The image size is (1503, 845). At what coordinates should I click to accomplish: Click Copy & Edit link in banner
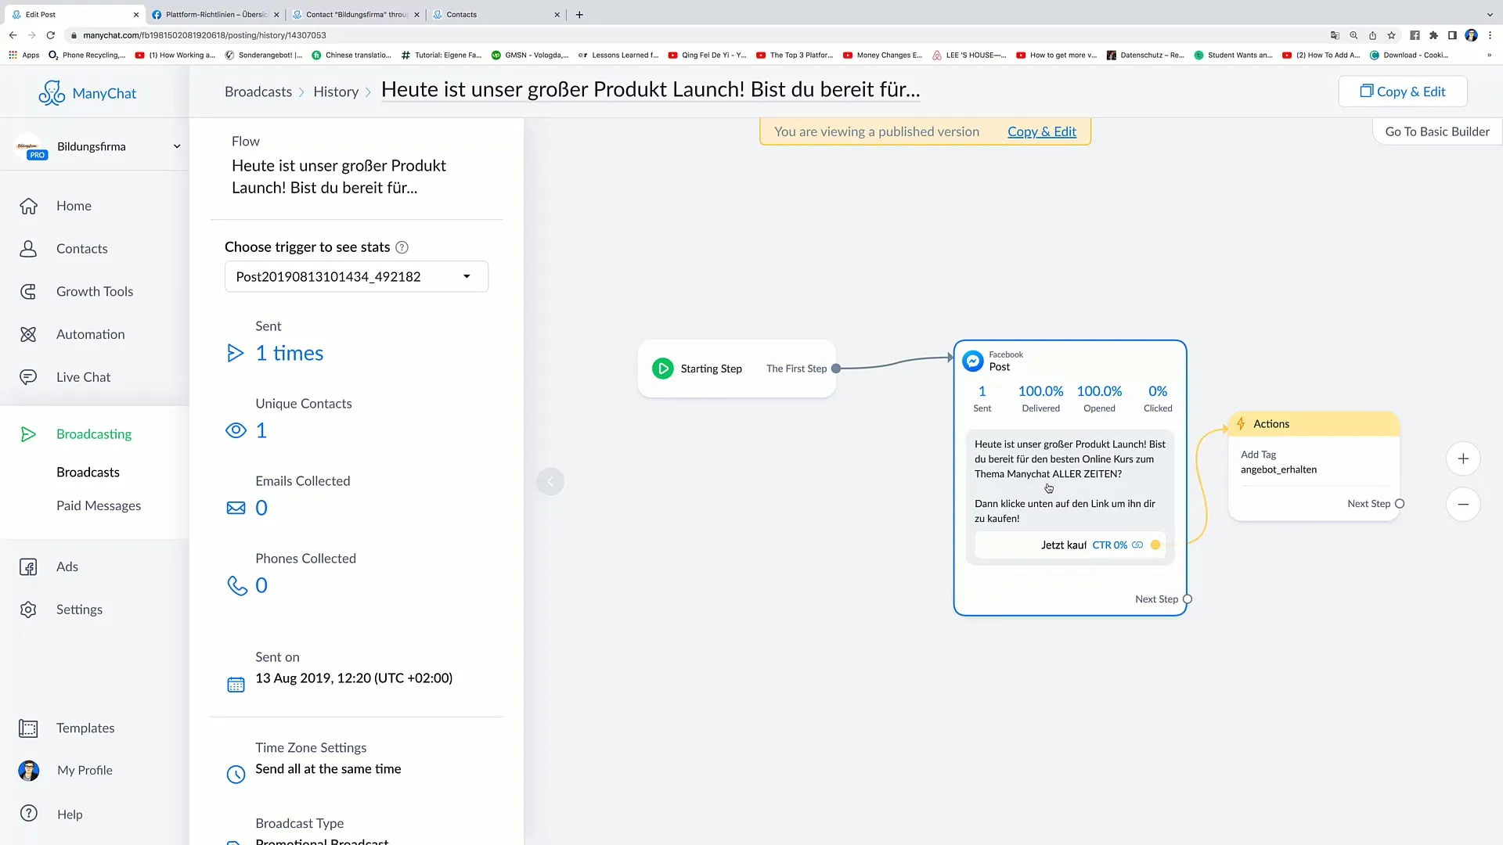click(1042, 131)
